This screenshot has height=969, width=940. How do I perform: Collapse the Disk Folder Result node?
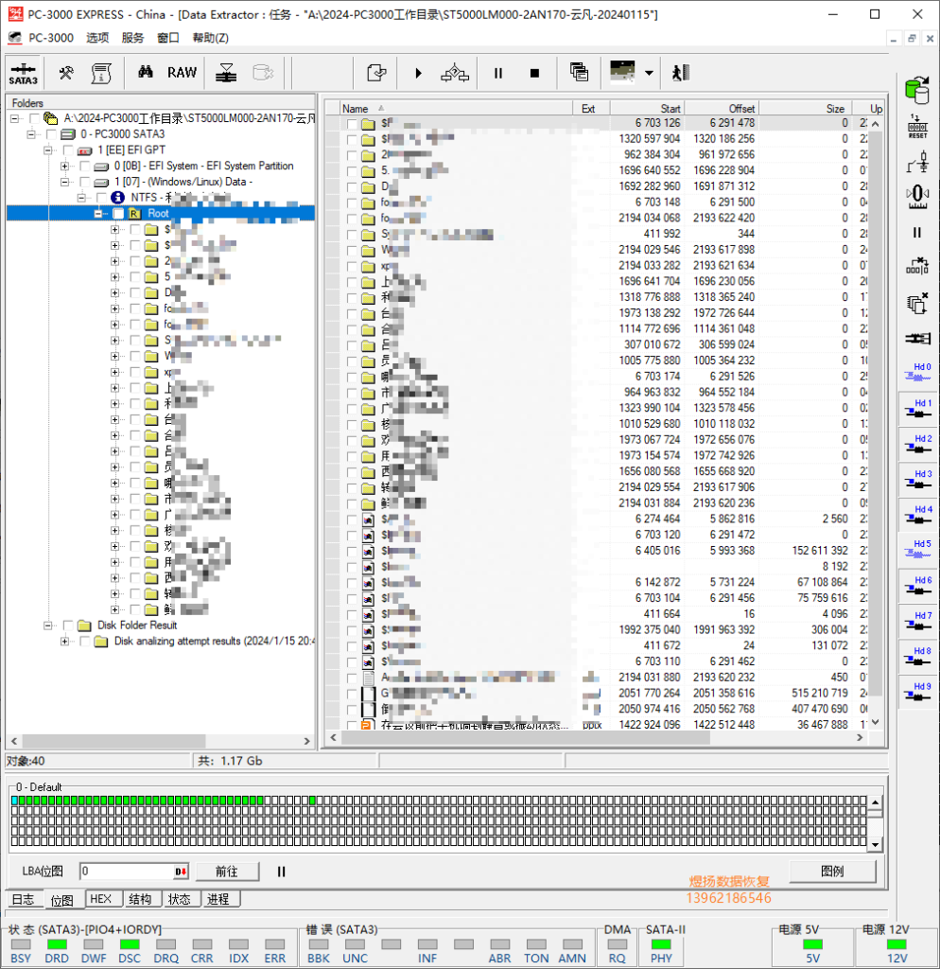click(x=47, y=626)
